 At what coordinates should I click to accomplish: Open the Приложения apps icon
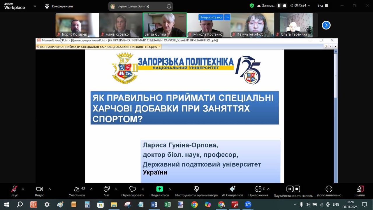(x=258, y=189)
